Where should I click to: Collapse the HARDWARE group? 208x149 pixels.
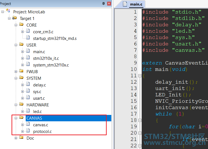16,105
